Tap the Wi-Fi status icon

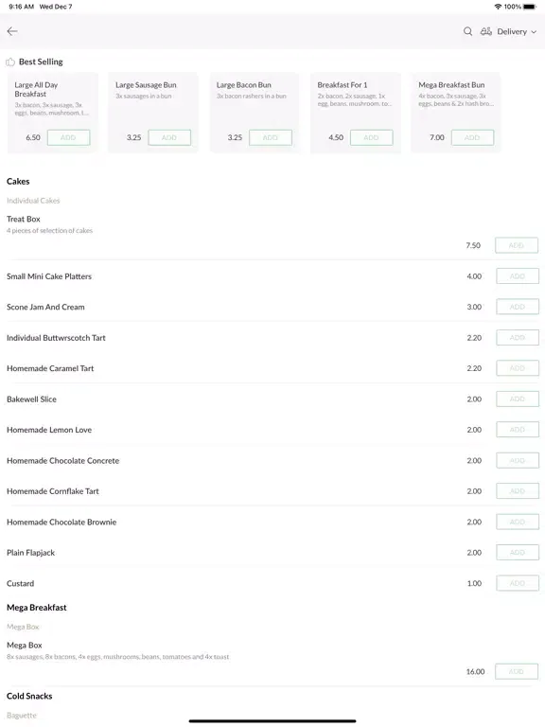pos(499,7)
